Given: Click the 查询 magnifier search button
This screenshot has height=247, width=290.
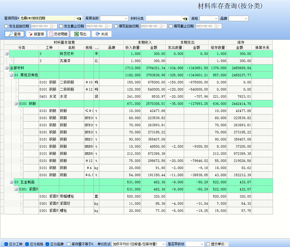Looking at the screenshot, I should tap(14, 34).
